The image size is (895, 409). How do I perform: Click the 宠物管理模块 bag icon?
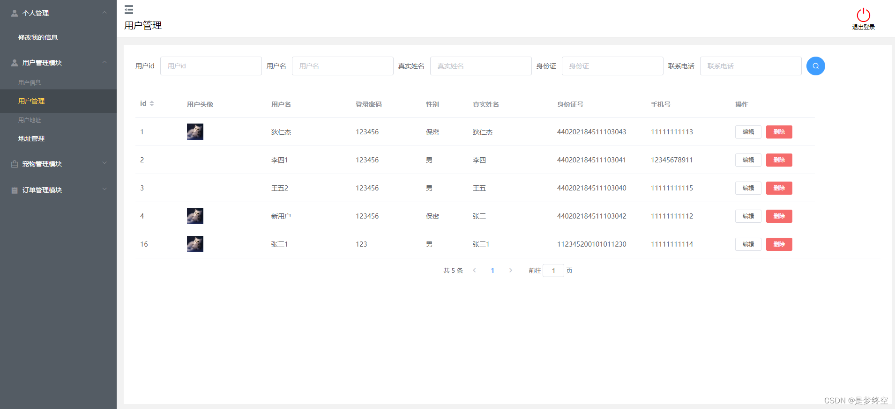(15, 164)
